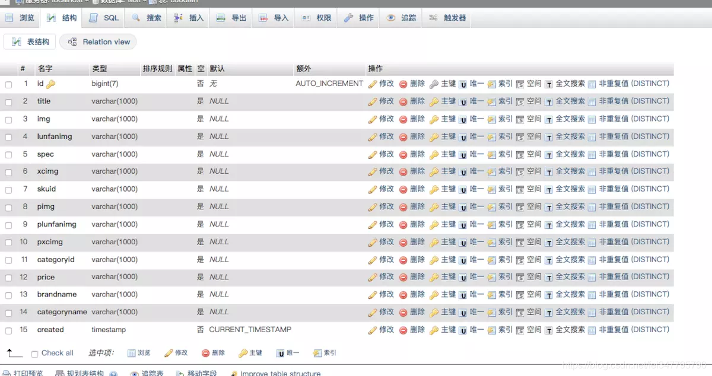
Task: Select the created row checkbox
Action: pos(9,330)
